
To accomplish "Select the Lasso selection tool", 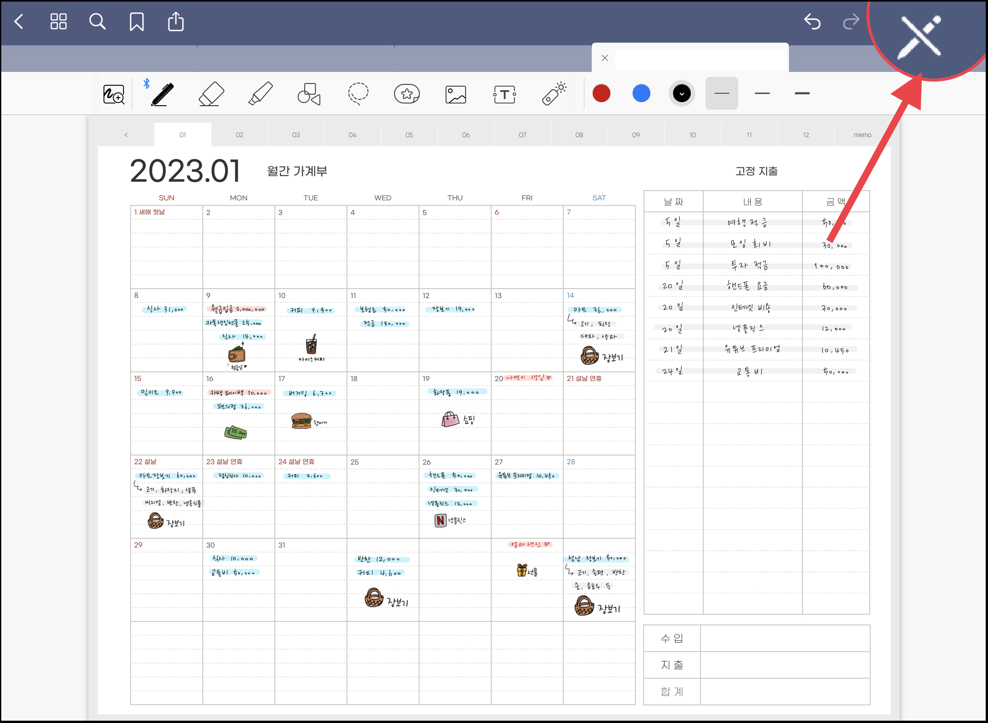I will 358,94.
